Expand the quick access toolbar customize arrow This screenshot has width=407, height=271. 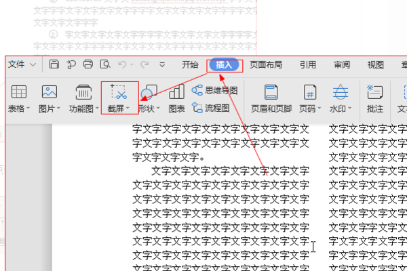tap(162, 64)
